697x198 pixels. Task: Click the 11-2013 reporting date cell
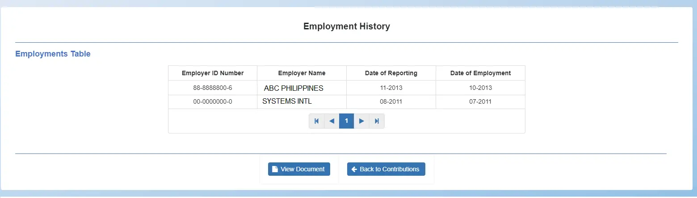(391, 88)
